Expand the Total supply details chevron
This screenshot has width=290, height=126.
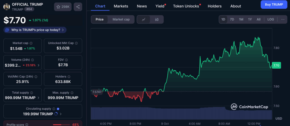click(x=39, y=98)
